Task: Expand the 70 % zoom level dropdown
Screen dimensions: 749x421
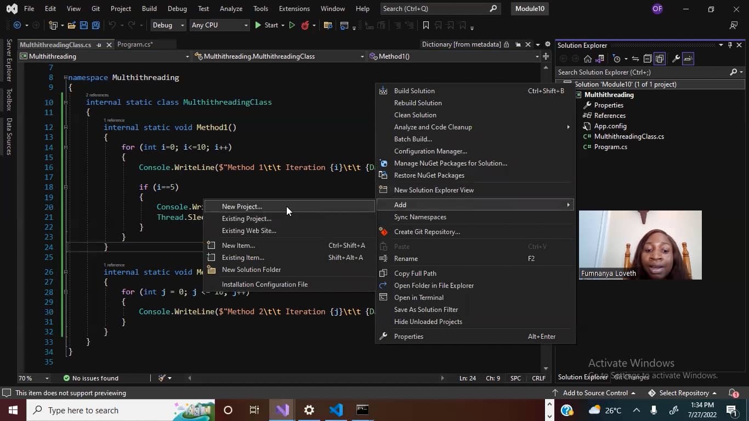Action: pos(47,378)
